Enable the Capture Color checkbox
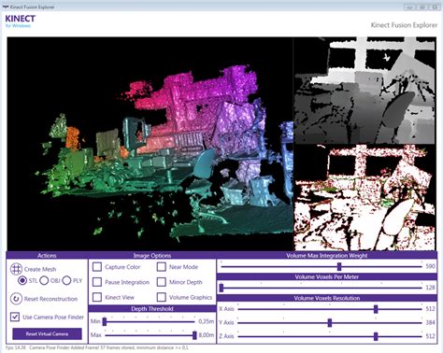The image size is (443, 353). [x=97, y=267]
